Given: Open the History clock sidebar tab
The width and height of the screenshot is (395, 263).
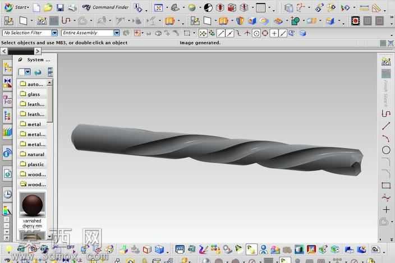Looking at the screenshot, I should [x=7, y=194].
